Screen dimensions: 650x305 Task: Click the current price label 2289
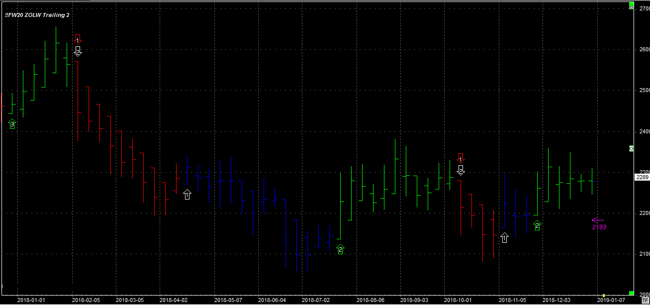pyautogui.click(x=642, y=177)
